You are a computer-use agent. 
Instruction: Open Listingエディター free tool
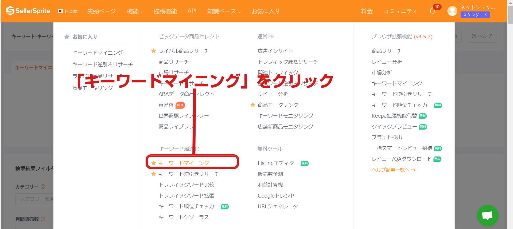(x=278, y=163)
